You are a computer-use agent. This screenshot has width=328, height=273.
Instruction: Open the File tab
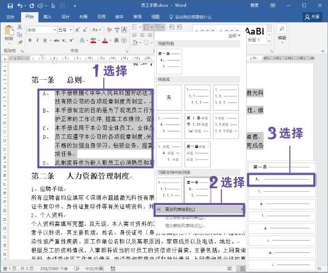(10, 17)
